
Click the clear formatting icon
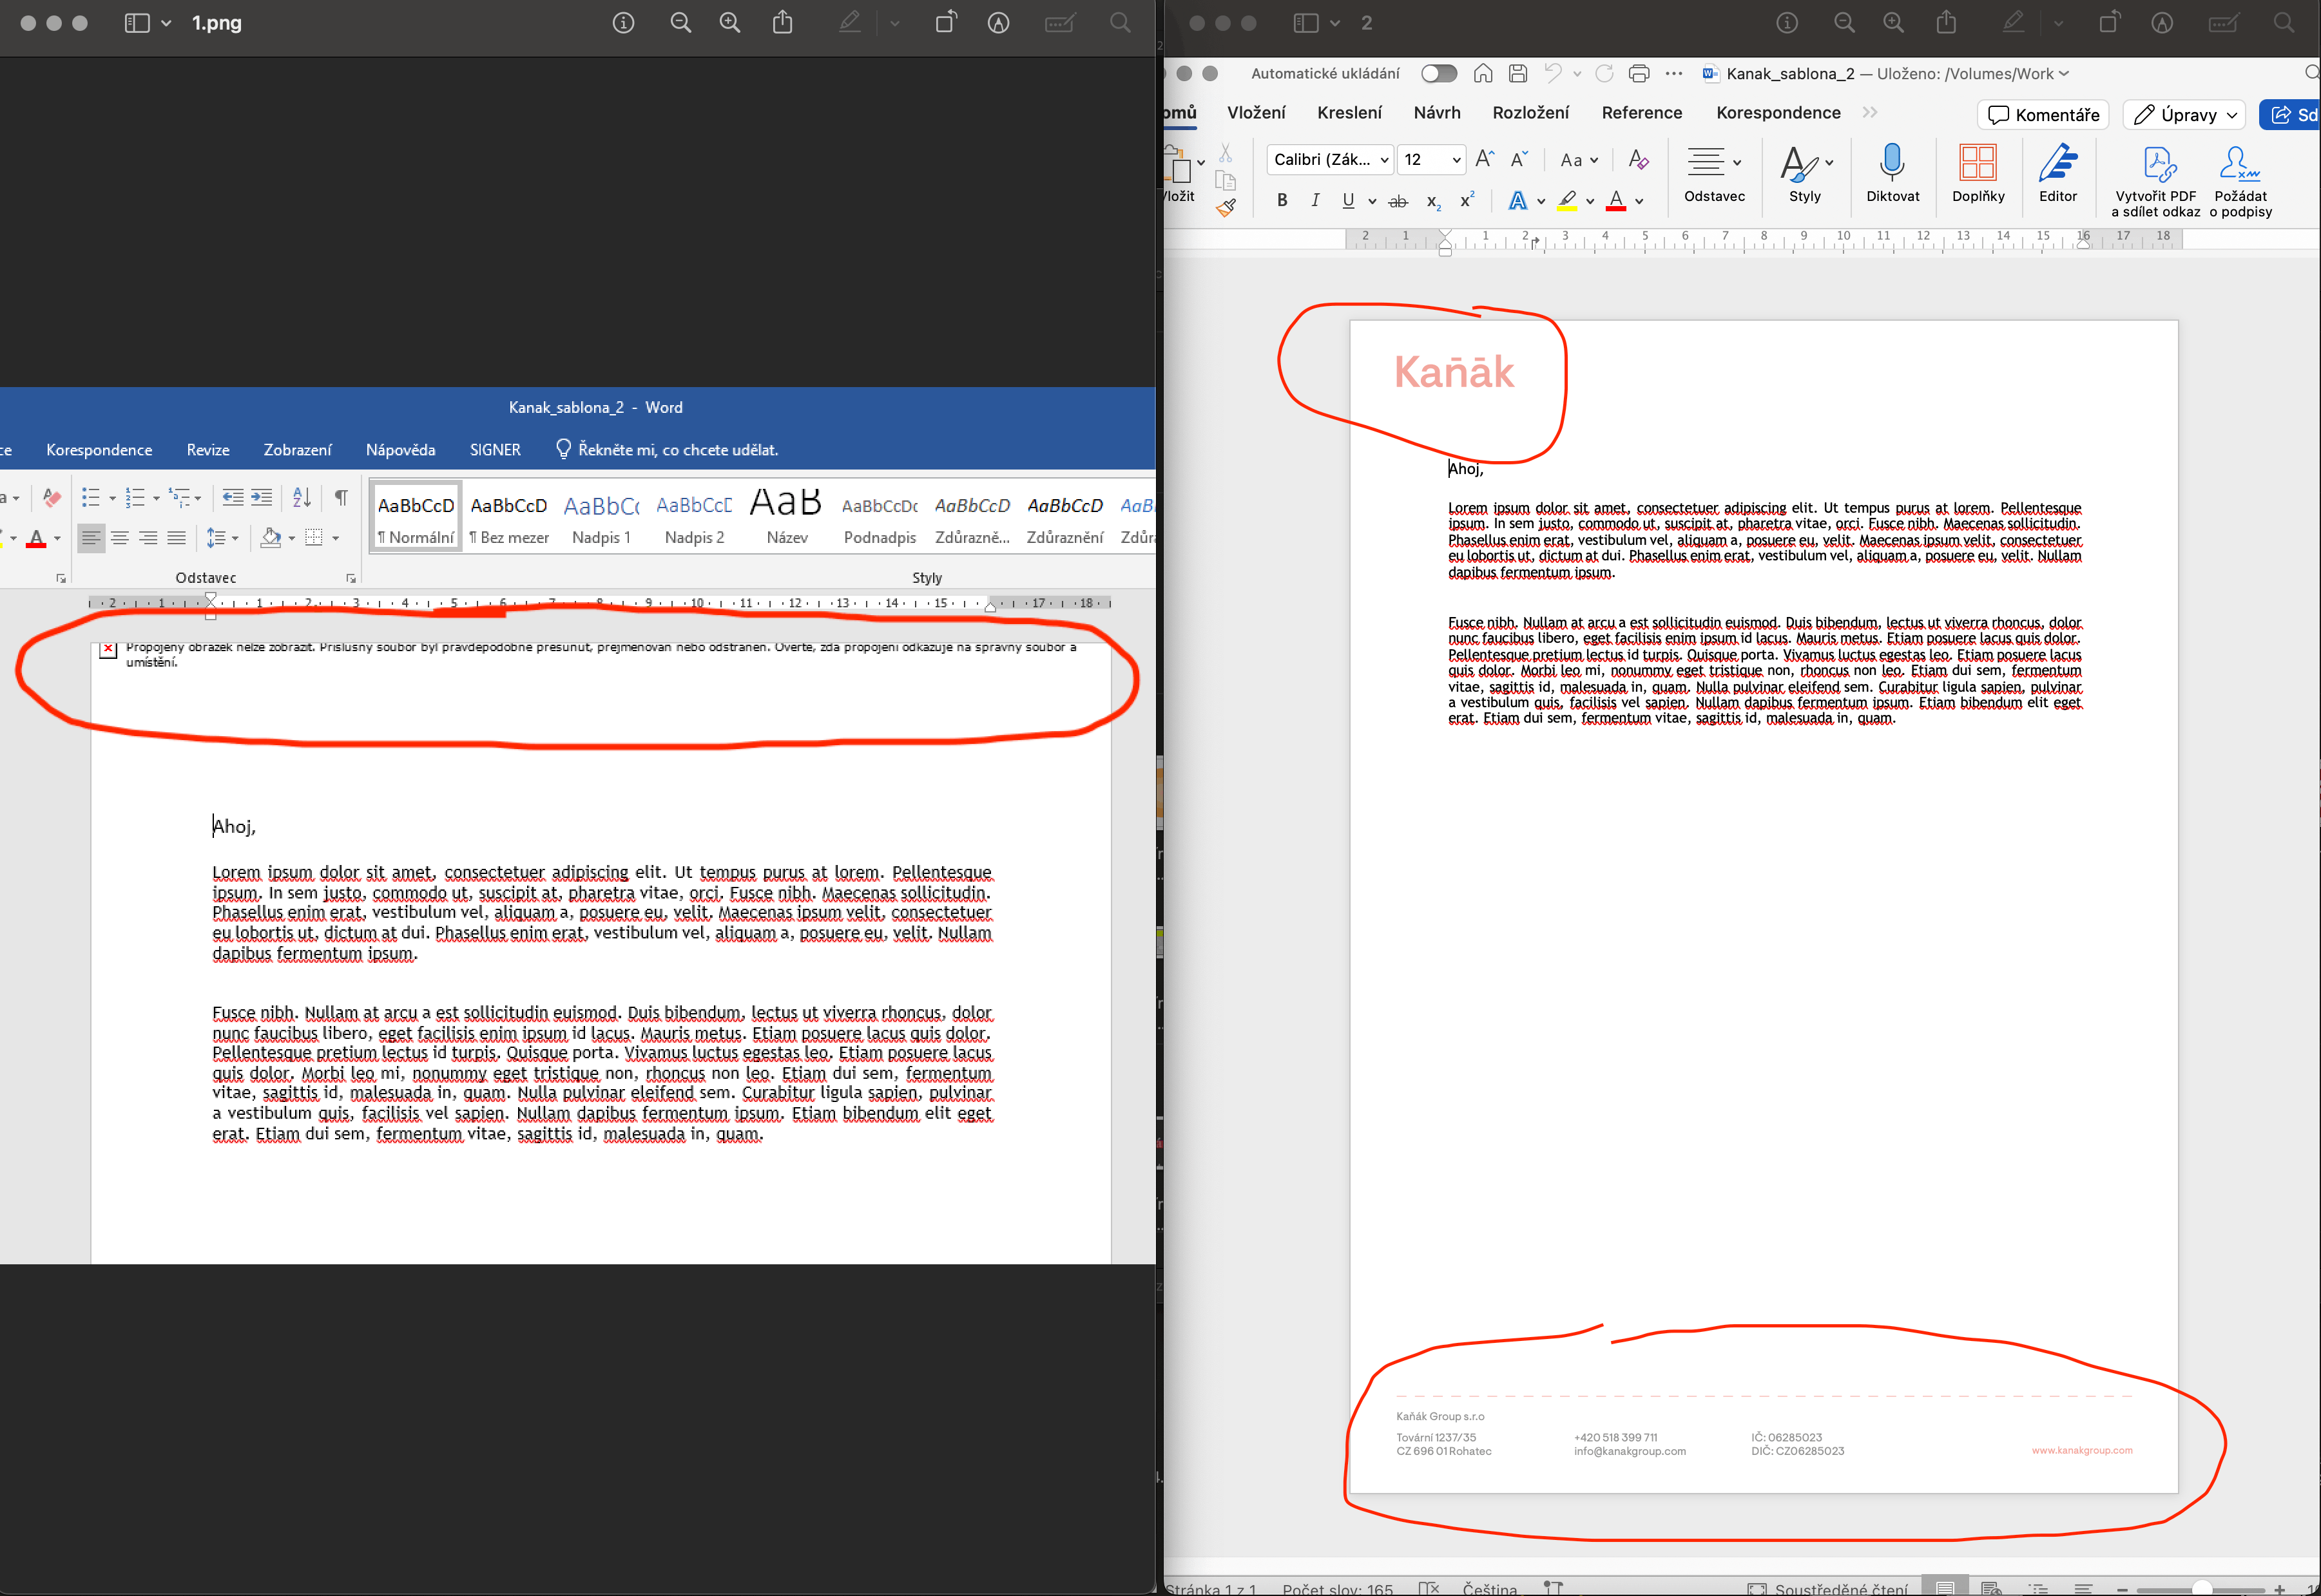tap(1638, 159)
